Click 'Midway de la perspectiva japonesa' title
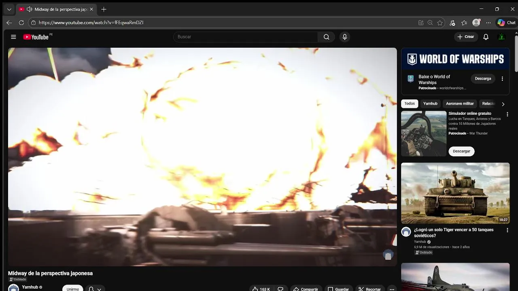 click(x=50, y=273)
